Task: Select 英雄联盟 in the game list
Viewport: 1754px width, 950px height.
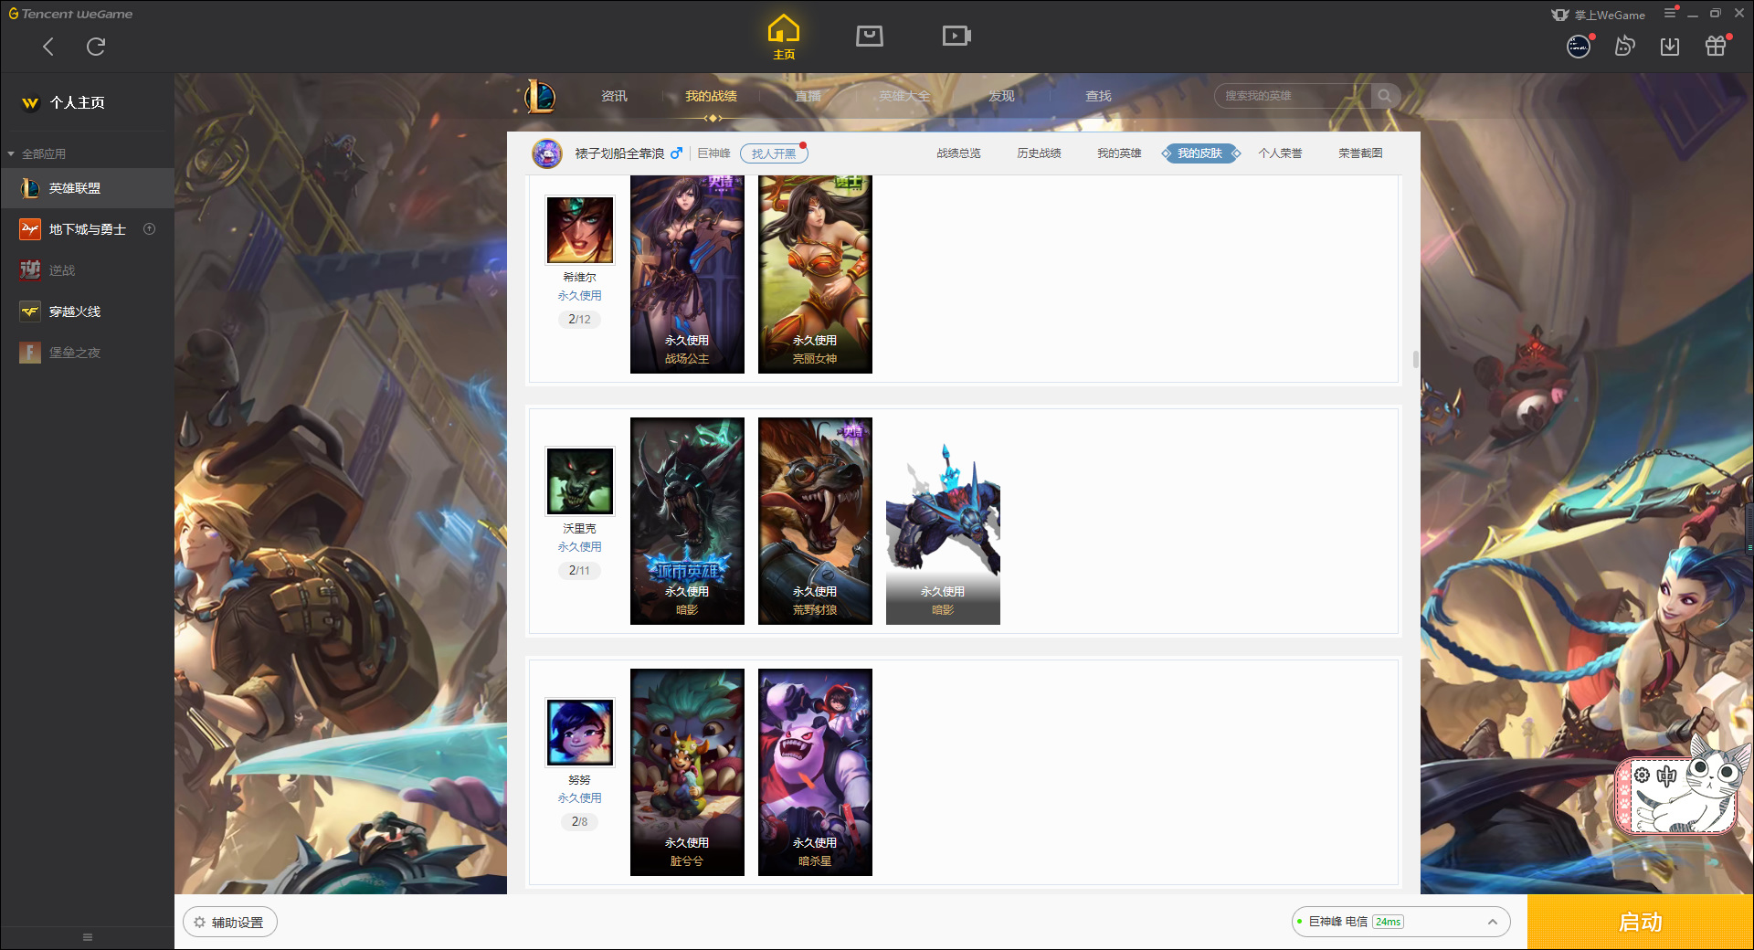Action: click(87, 188)
